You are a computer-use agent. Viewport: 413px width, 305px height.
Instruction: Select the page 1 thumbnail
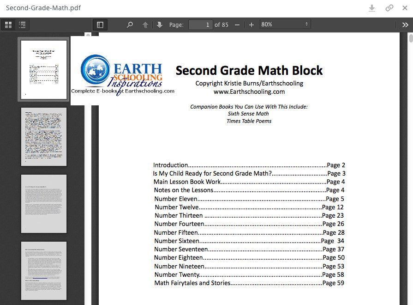click(44, 69)
